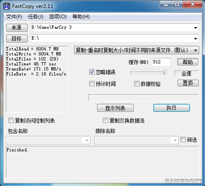Click the 缓存(MB) buffer field showing 512
Screen dimensions: 205x186
click(161, 62)
